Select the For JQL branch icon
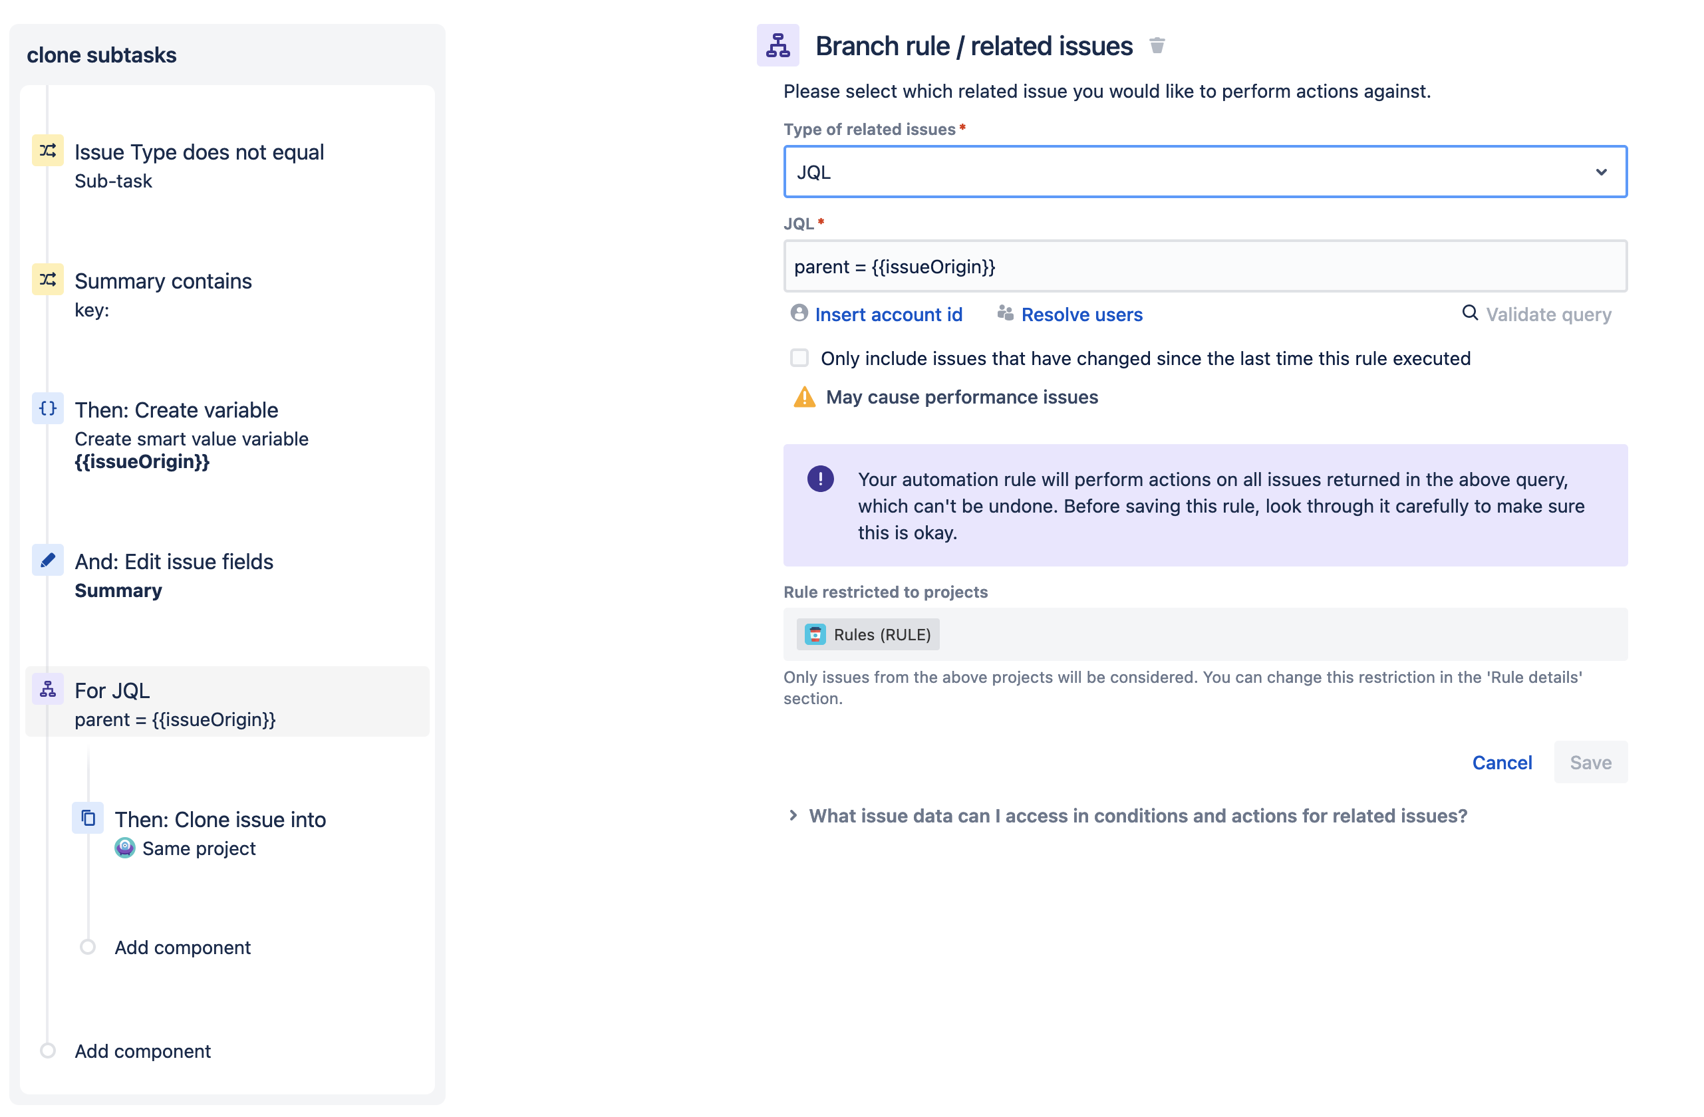 pos(47,689)
